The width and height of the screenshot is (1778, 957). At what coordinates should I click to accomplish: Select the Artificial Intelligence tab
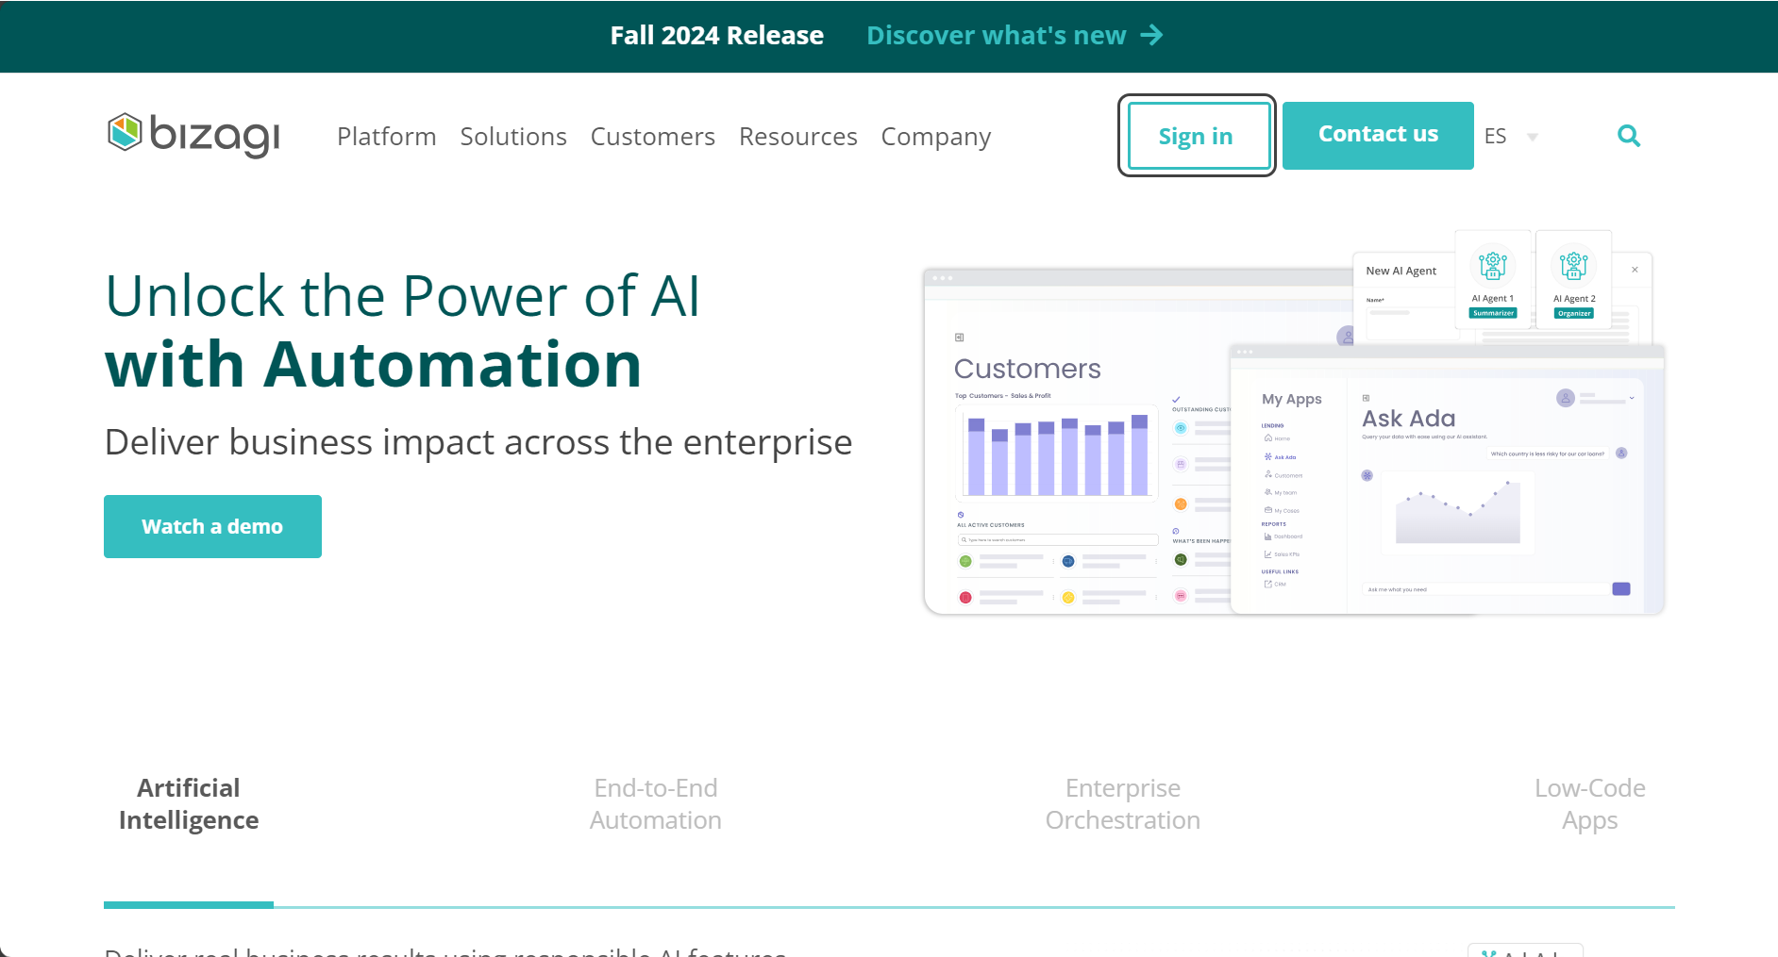tap(189, 804)
